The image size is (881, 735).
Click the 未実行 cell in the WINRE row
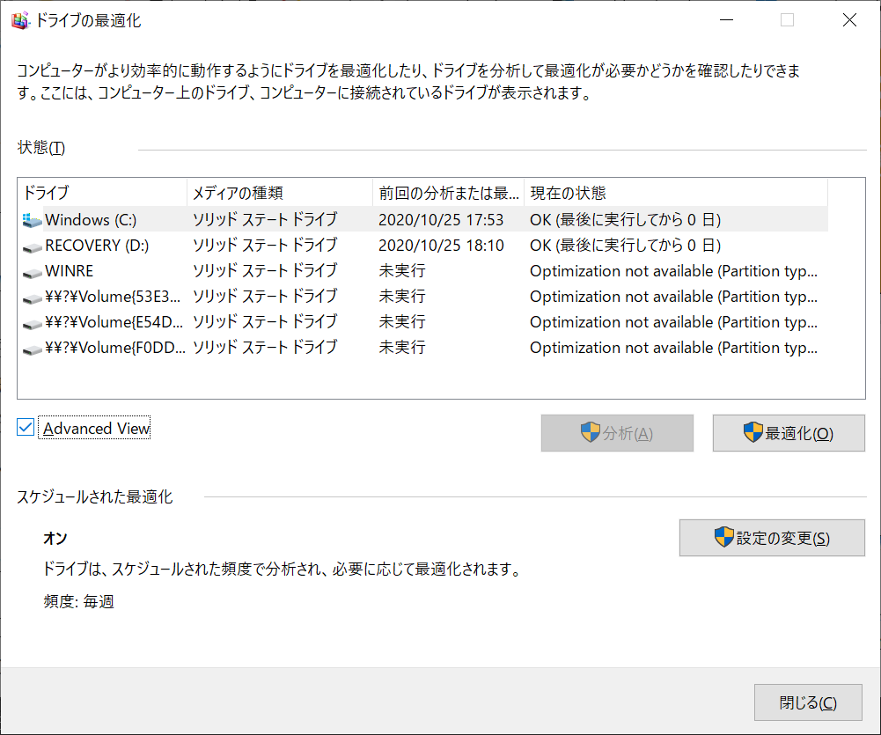(x=401, y=271)
